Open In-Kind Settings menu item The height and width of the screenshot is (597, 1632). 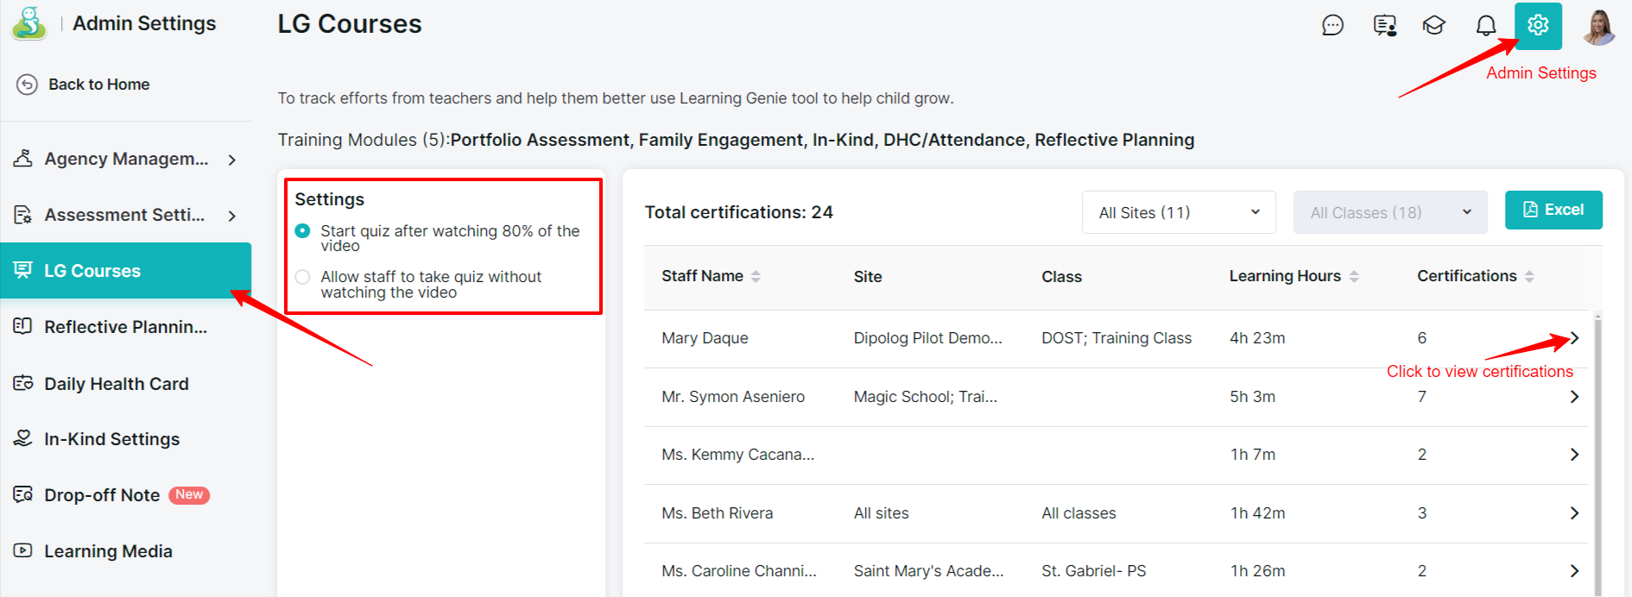point(126,438)
